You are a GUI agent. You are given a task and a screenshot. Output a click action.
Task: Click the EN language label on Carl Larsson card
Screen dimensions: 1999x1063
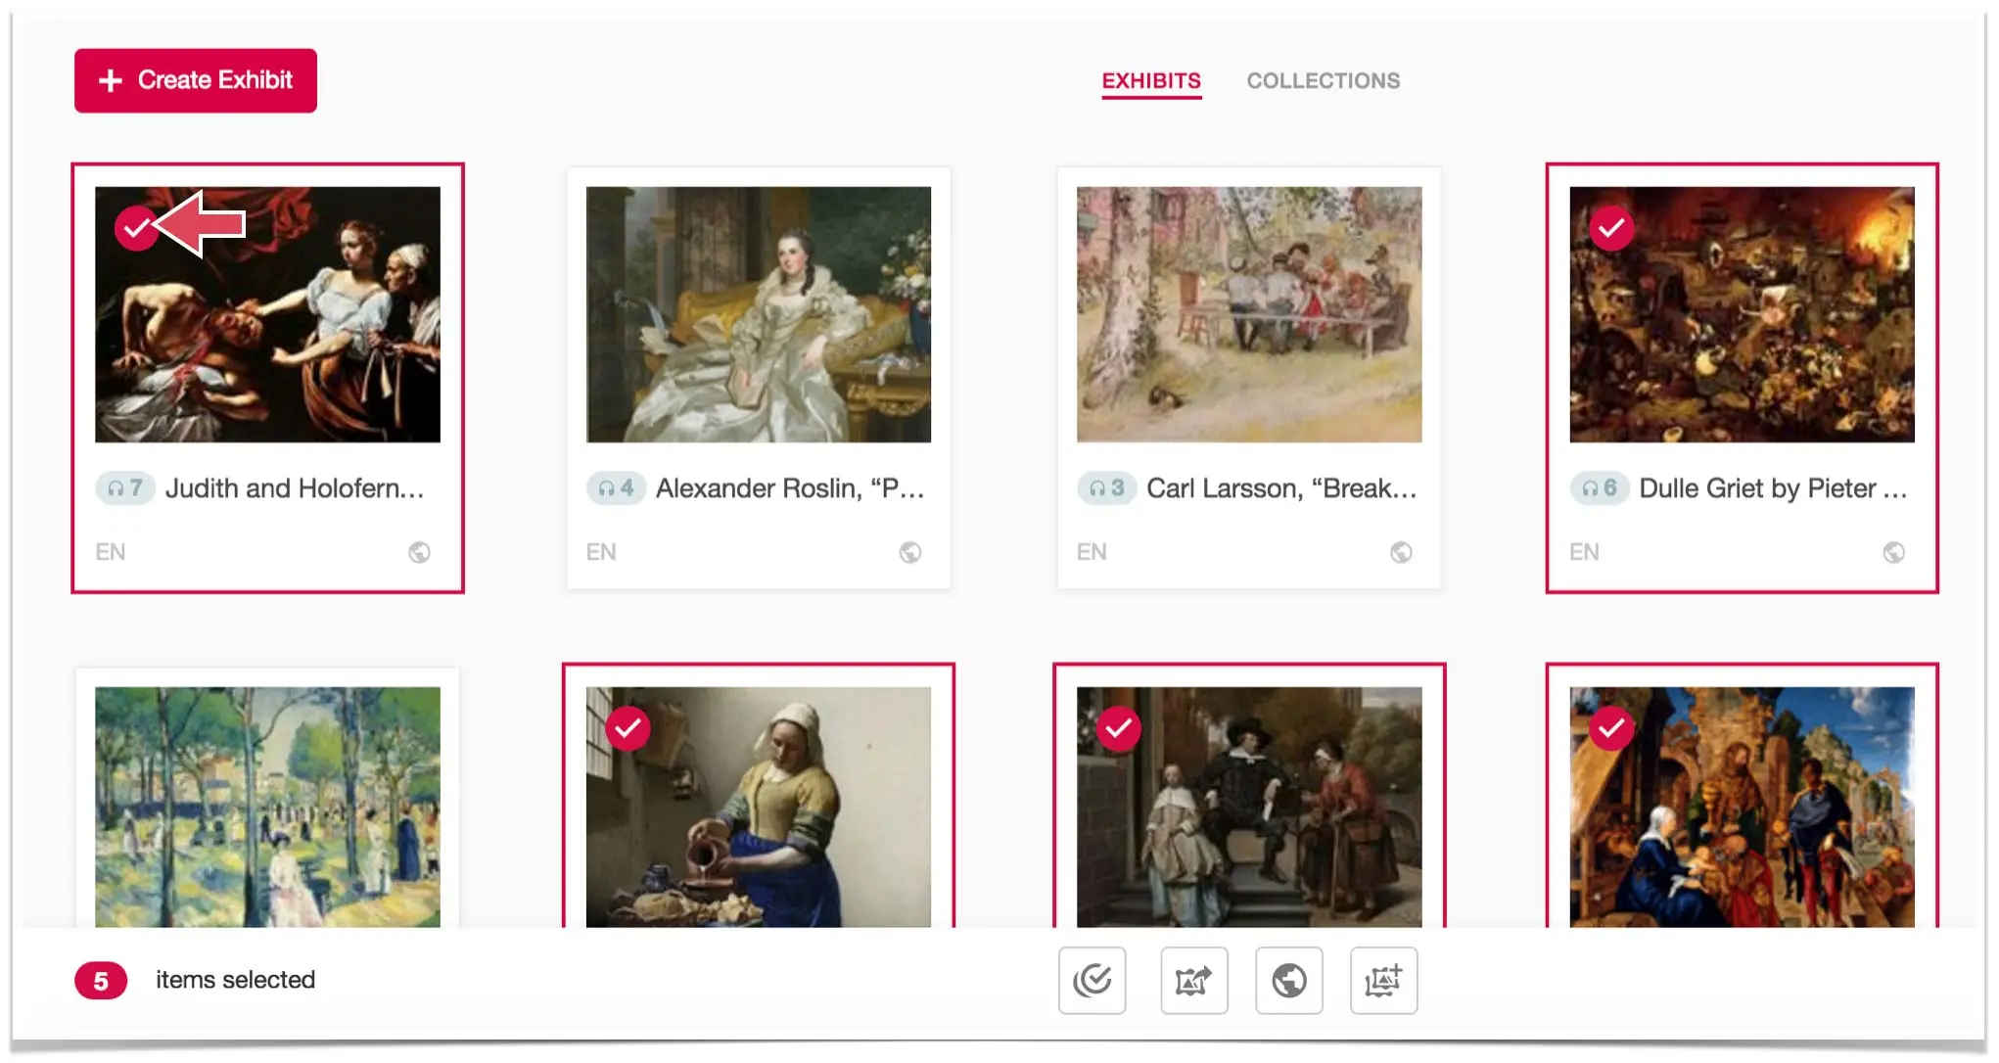(x=1092, y=552)
